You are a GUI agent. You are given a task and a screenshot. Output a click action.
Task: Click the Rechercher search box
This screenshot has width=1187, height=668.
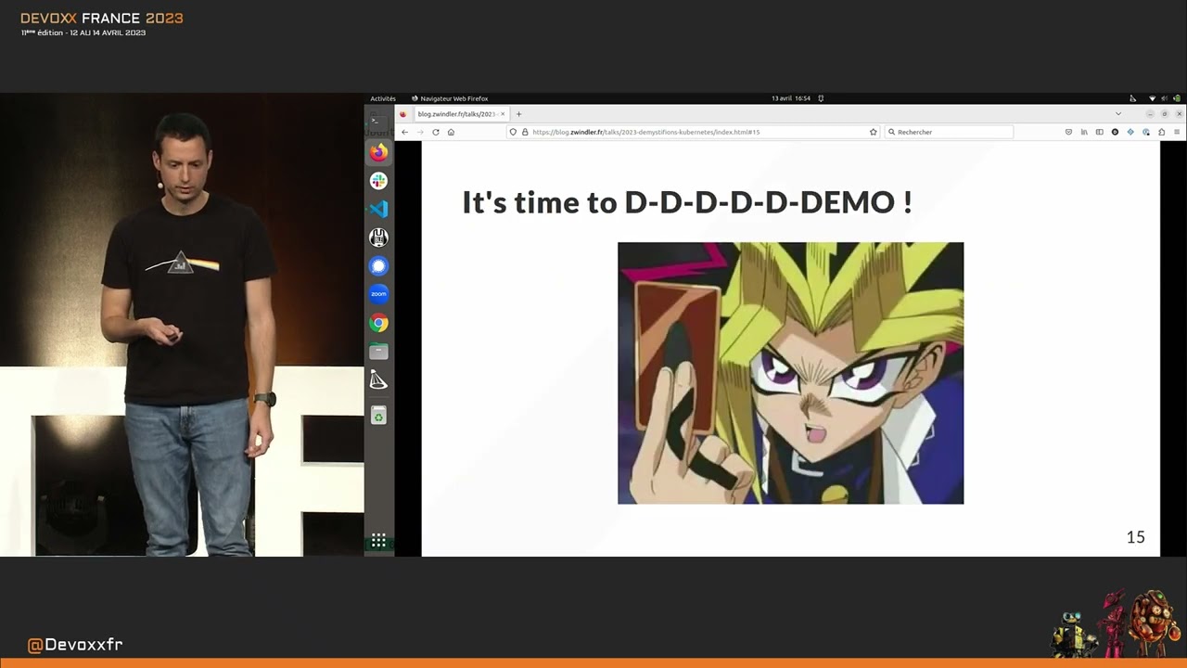949,132
